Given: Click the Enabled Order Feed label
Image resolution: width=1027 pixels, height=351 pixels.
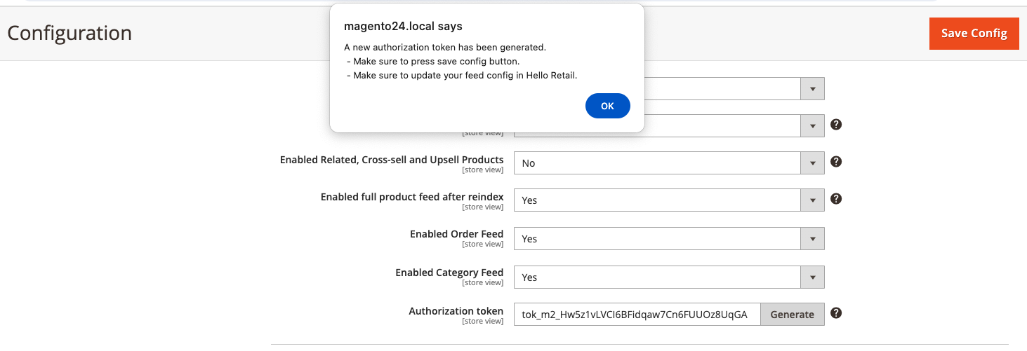Looking at the screenshot, I should [456, 234].
